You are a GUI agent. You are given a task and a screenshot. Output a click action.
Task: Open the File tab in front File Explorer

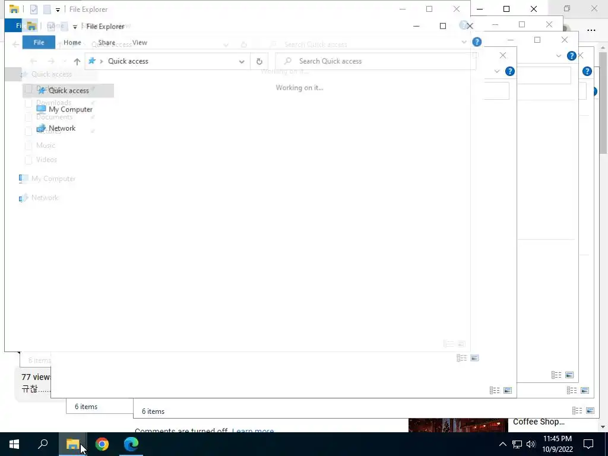pyautogui.click(x=39, y=42)
